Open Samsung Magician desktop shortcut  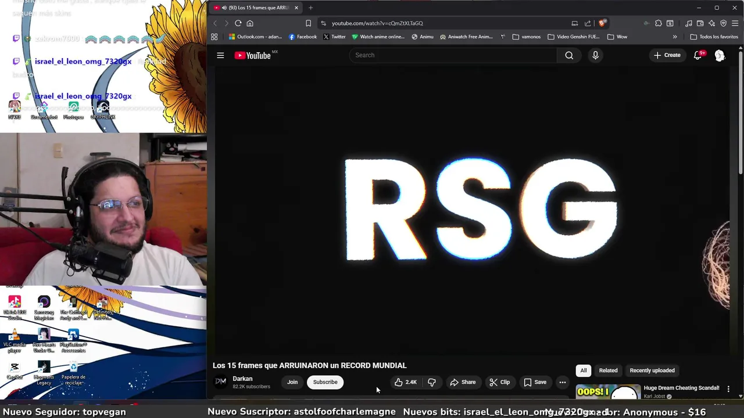[x=44, y=308]
